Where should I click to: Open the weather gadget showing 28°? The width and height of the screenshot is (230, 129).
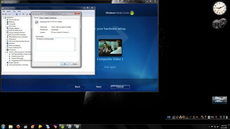(x=220, y=100)
